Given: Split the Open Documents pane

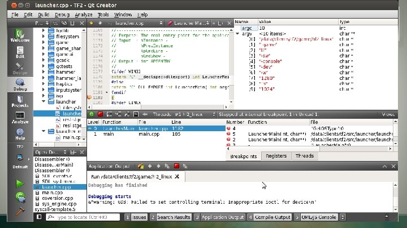Looking at the screenshot, I should click(x=73, y=152).
